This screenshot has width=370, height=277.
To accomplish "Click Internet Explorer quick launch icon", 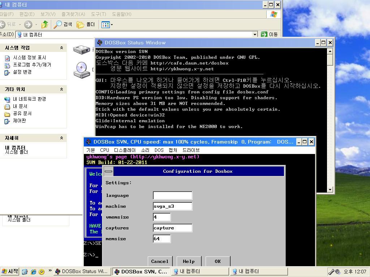I will 34,272.
